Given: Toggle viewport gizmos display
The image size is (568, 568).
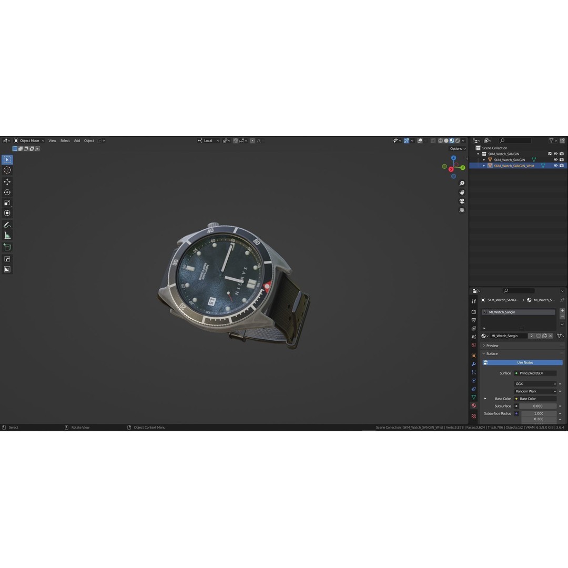Looking at the screenshot, I should 407,141.
